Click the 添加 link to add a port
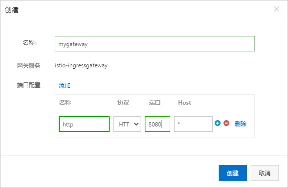The height and width of the screenshot is (188, 288). point(64,86)
